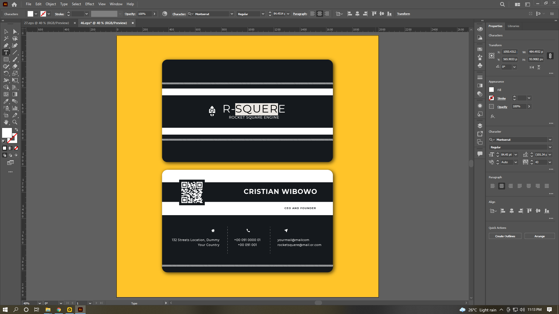Switch to the Libraries tab
559x314 pixels.
click(513, 26)
